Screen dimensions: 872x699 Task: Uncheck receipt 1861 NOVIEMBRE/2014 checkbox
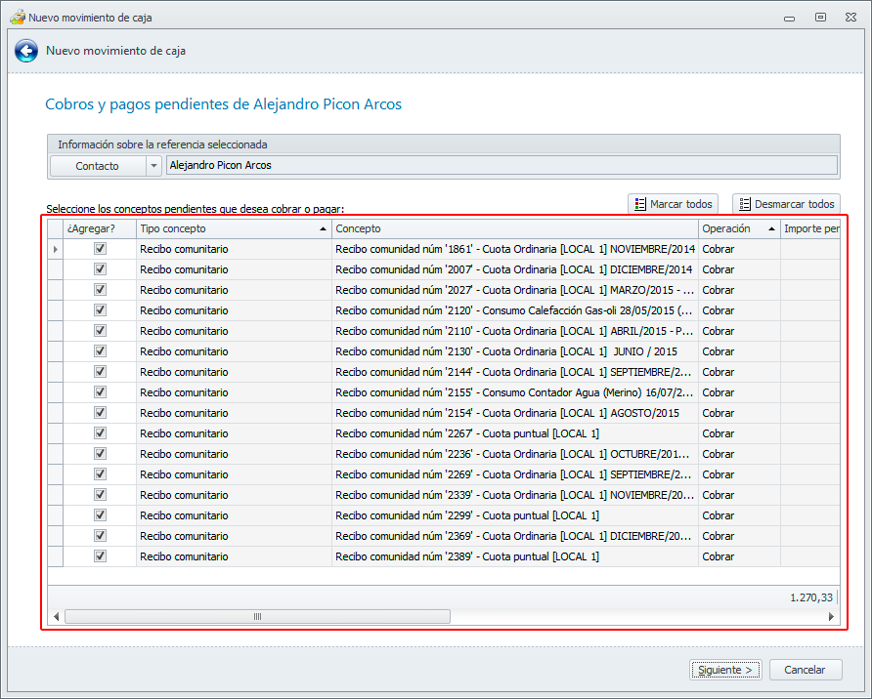[x=100, y=249]
